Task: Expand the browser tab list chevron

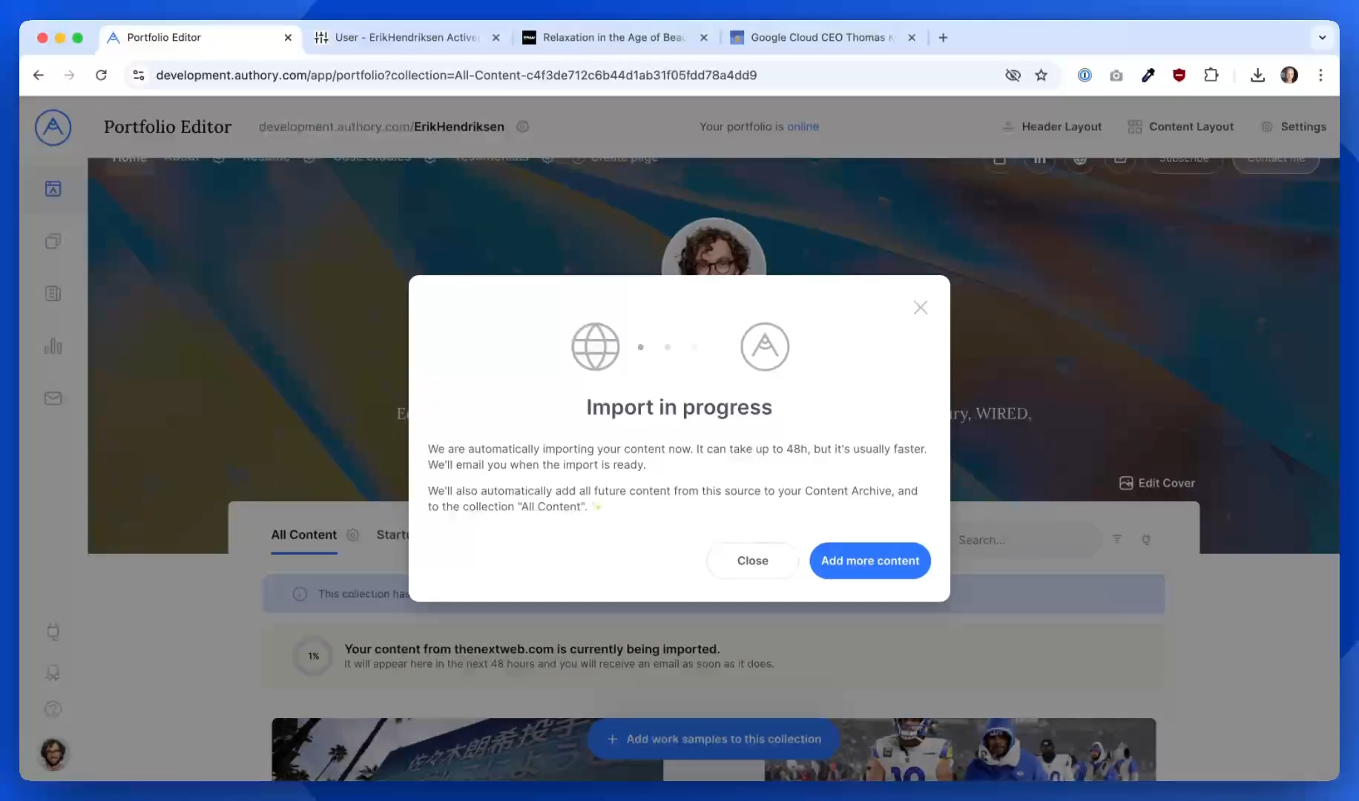Action: click(x=1322, y=37)
